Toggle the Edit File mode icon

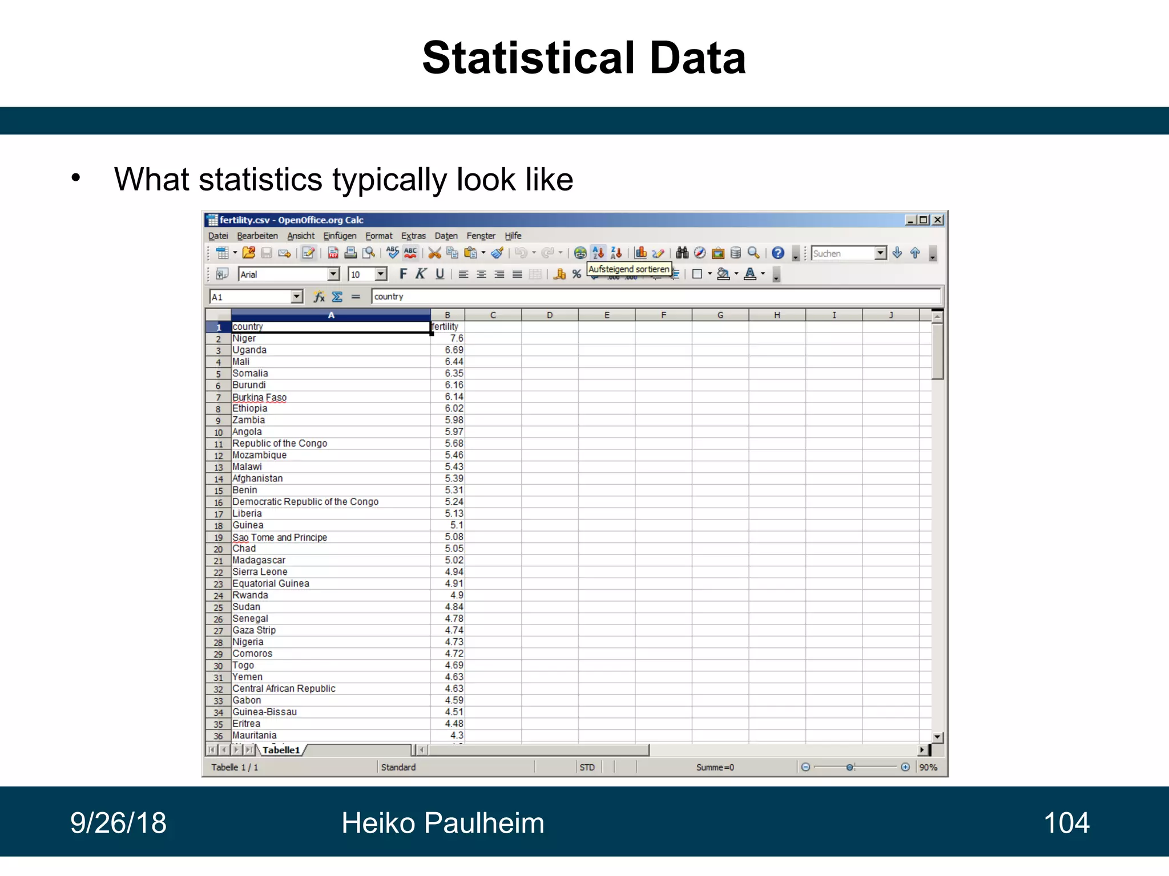tap(309, 253)
